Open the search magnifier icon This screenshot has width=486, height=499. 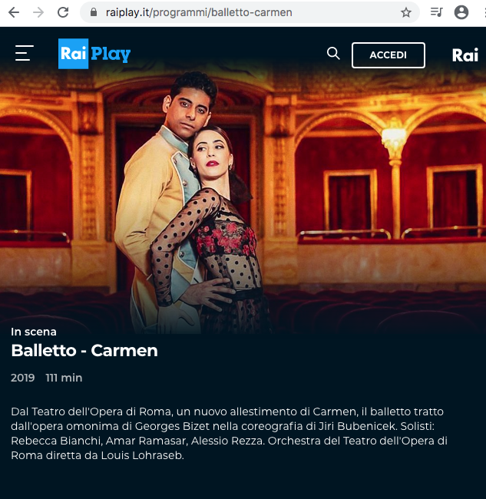(333, 54)
